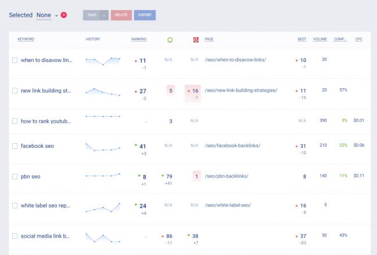Sort by Volume column header
The image size is (377, 255).
[320, 39]
